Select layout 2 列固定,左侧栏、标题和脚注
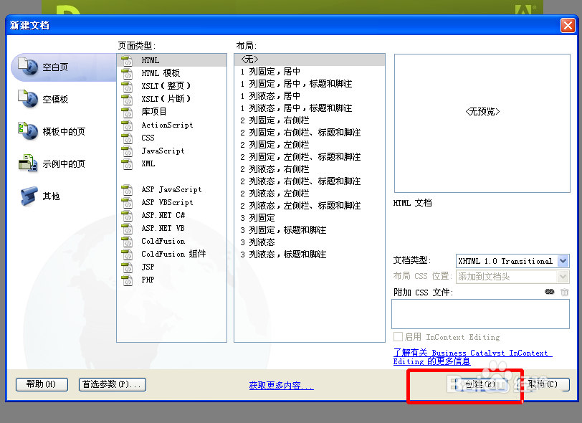The width and height of the screenshot is (582, 423). 310,157
